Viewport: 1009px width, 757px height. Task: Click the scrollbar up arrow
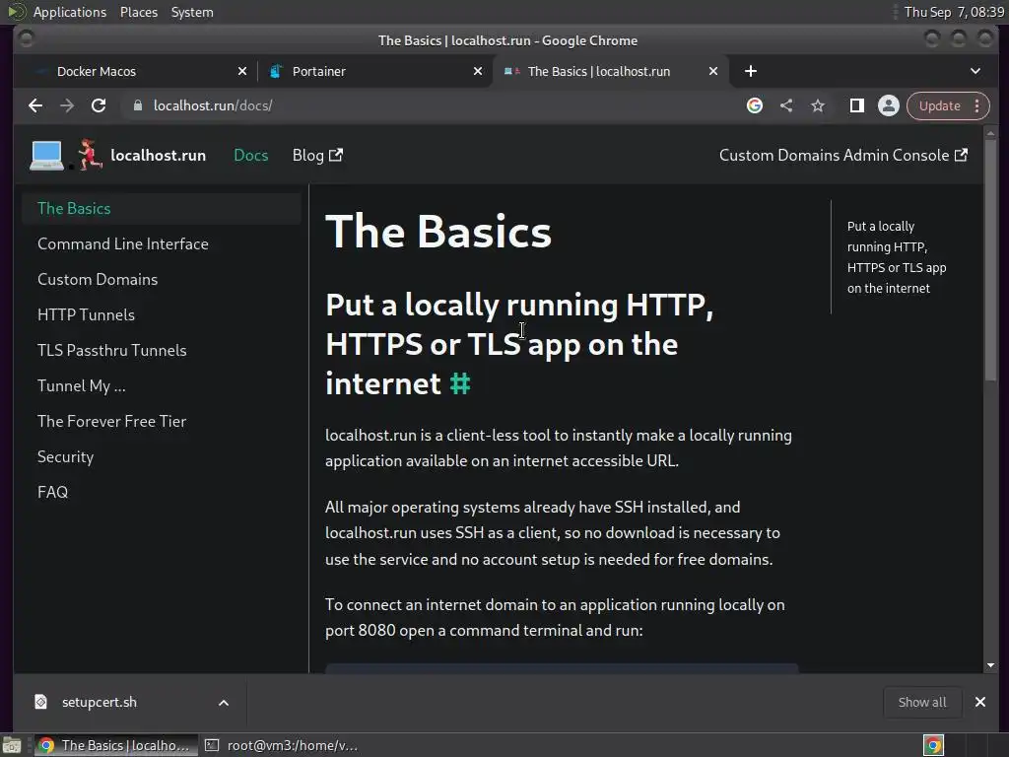click(x=990, y=133)
